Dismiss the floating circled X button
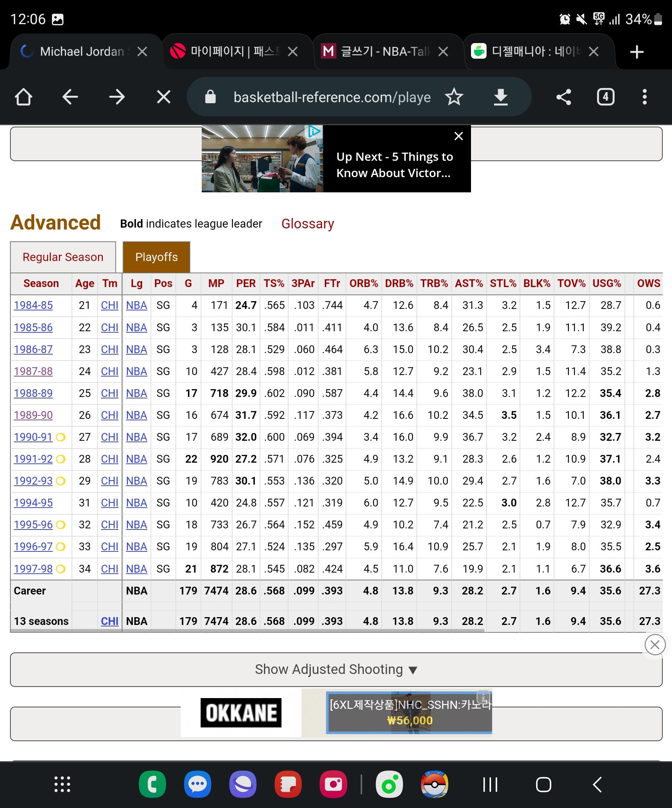 coord(655,645)
